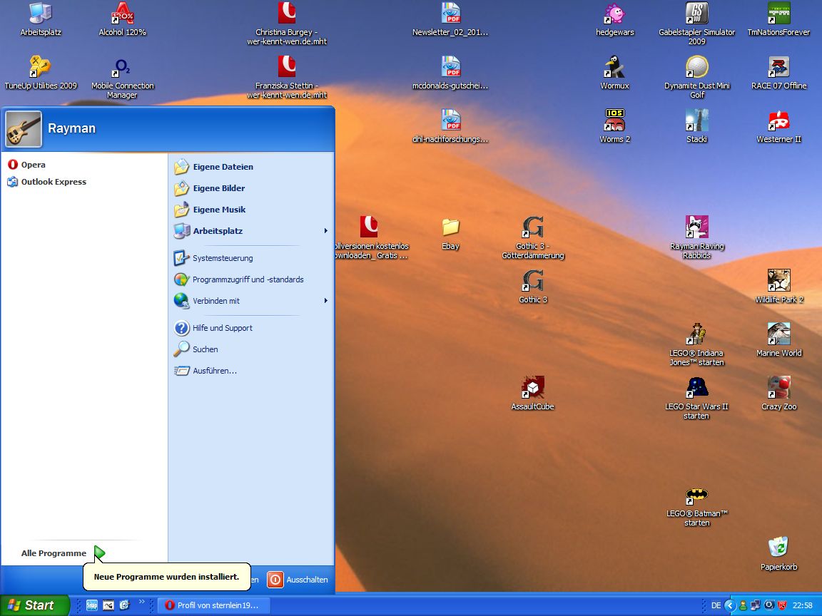The width and height of the screenshot is (822, 616).
Task: Select the Vollversionen kostenlos downloaden Opera file
Action: click(x=370, y=238)
